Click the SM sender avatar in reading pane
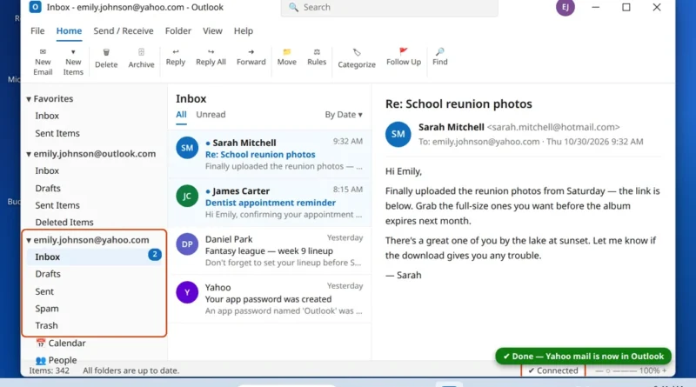 pyautogui.click(x=398, y=134)
